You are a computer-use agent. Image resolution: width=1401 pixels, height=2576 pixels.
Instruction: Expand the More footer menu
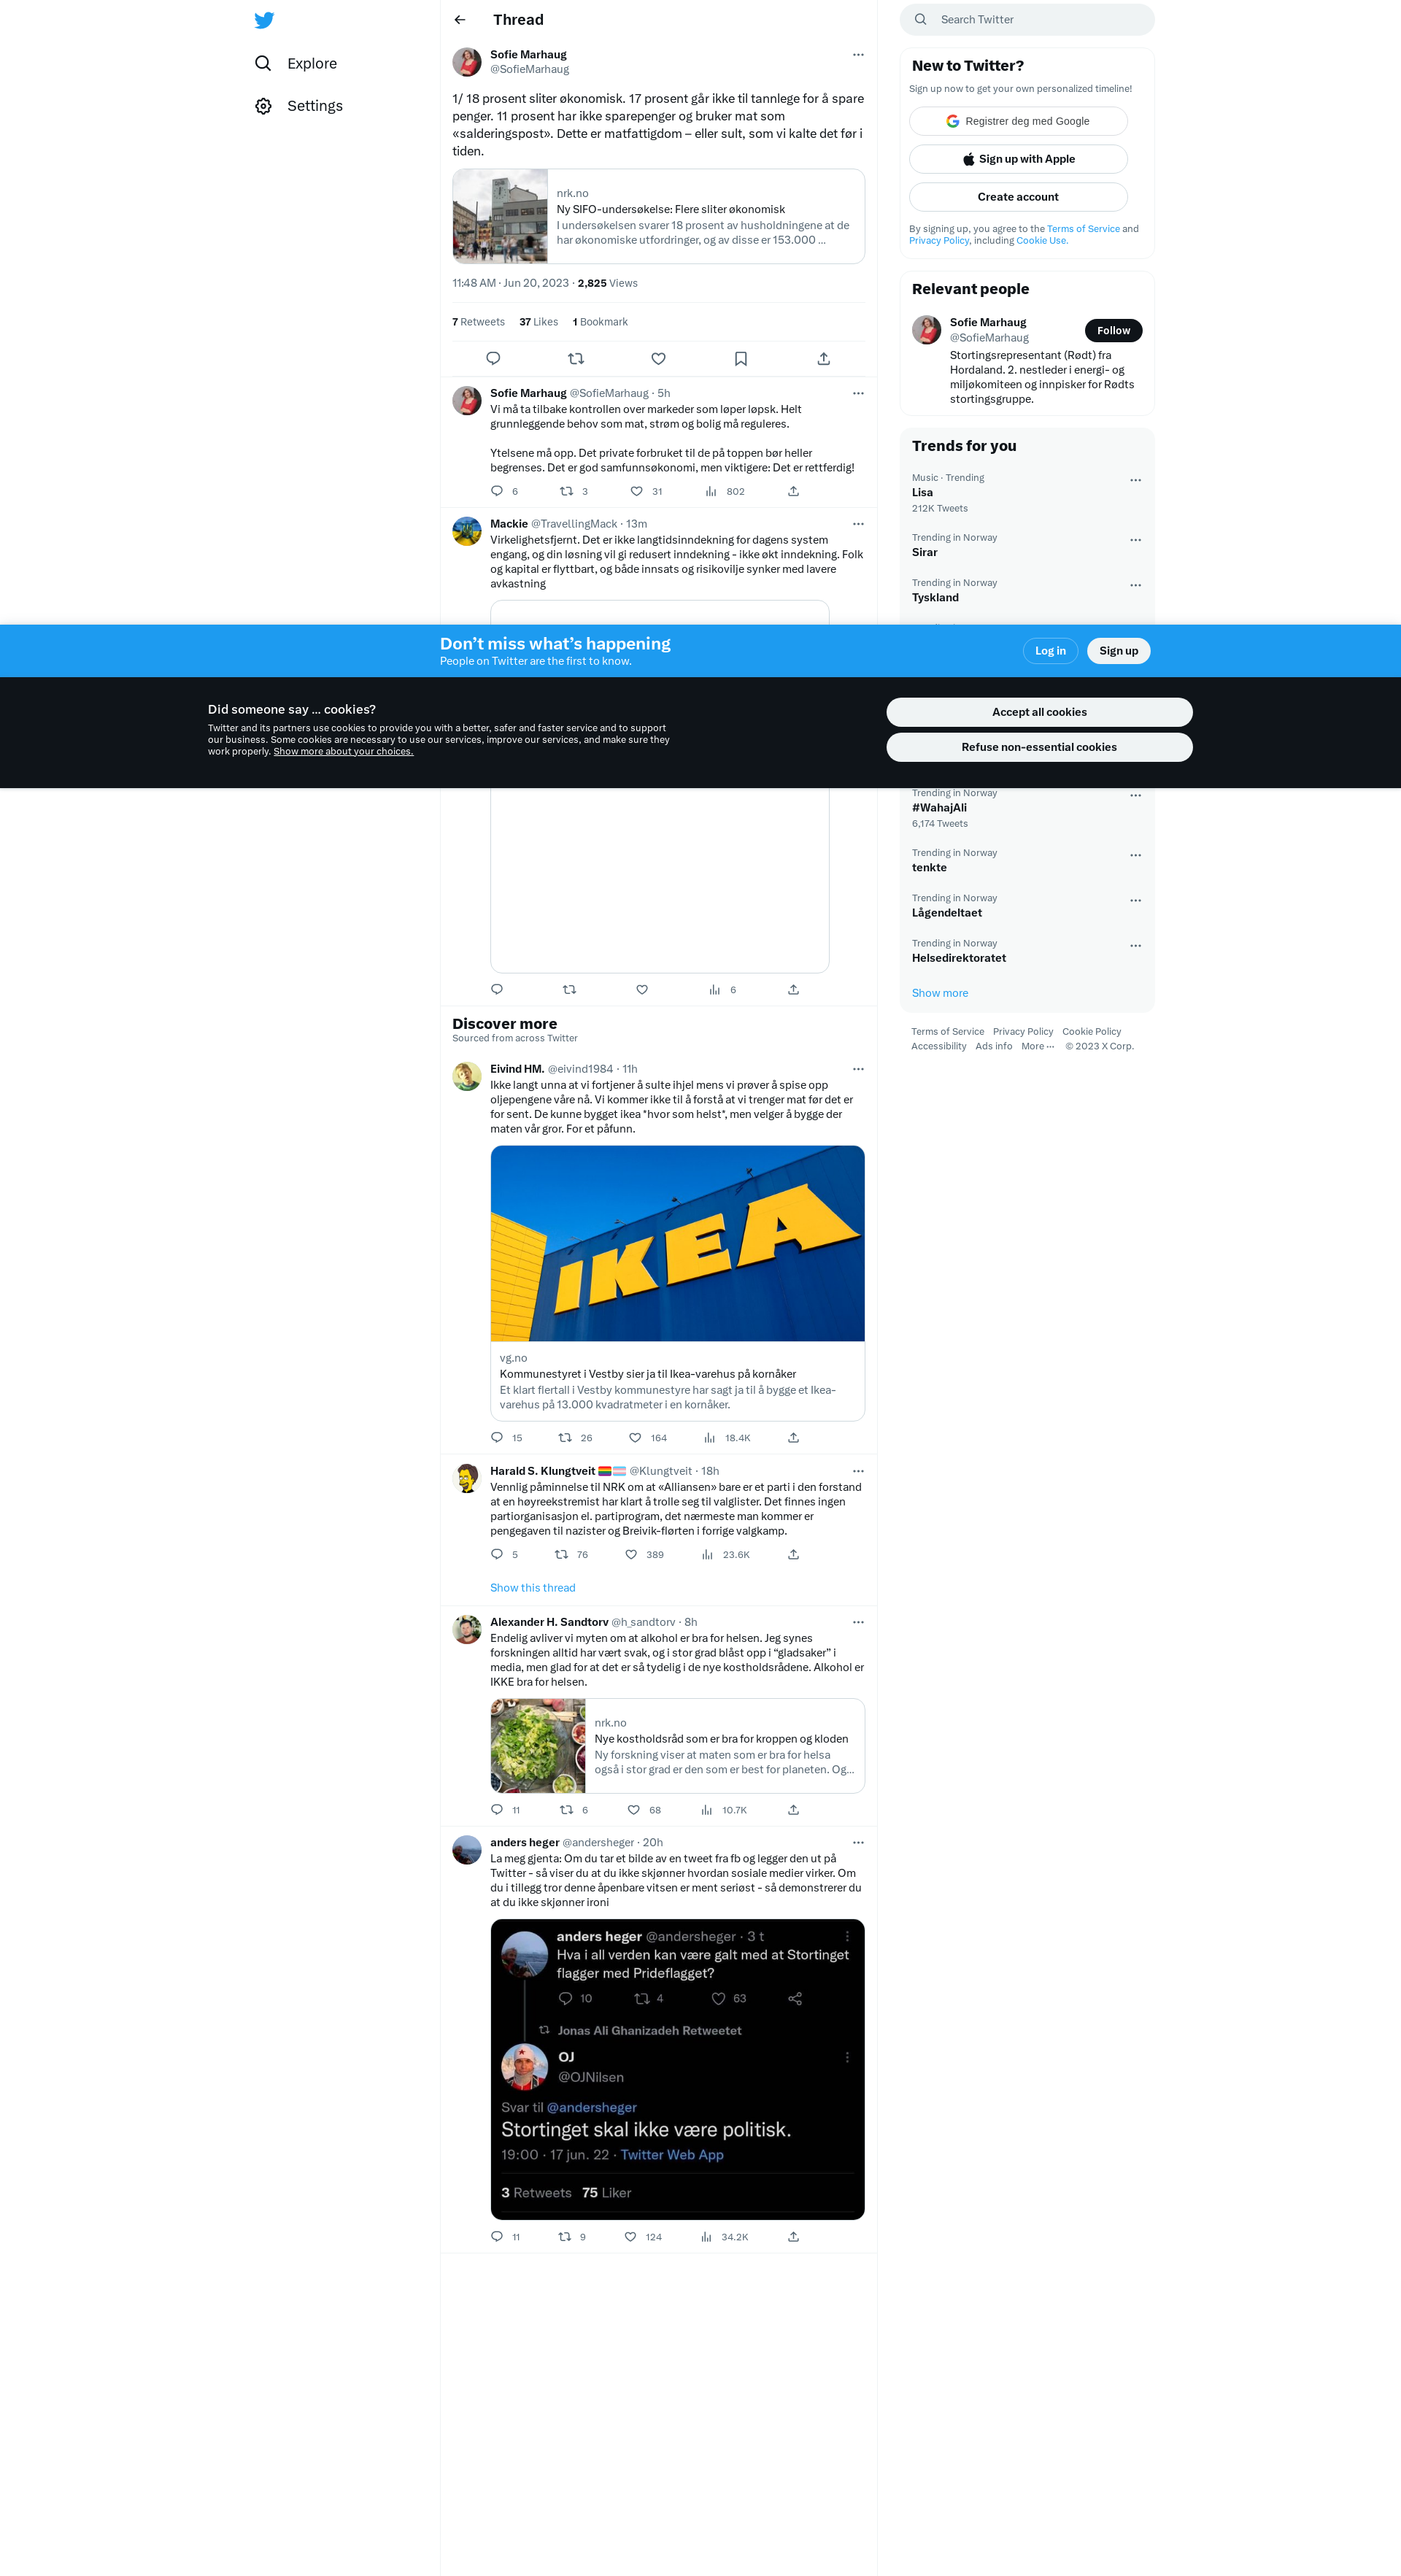coord(1037,1047)
